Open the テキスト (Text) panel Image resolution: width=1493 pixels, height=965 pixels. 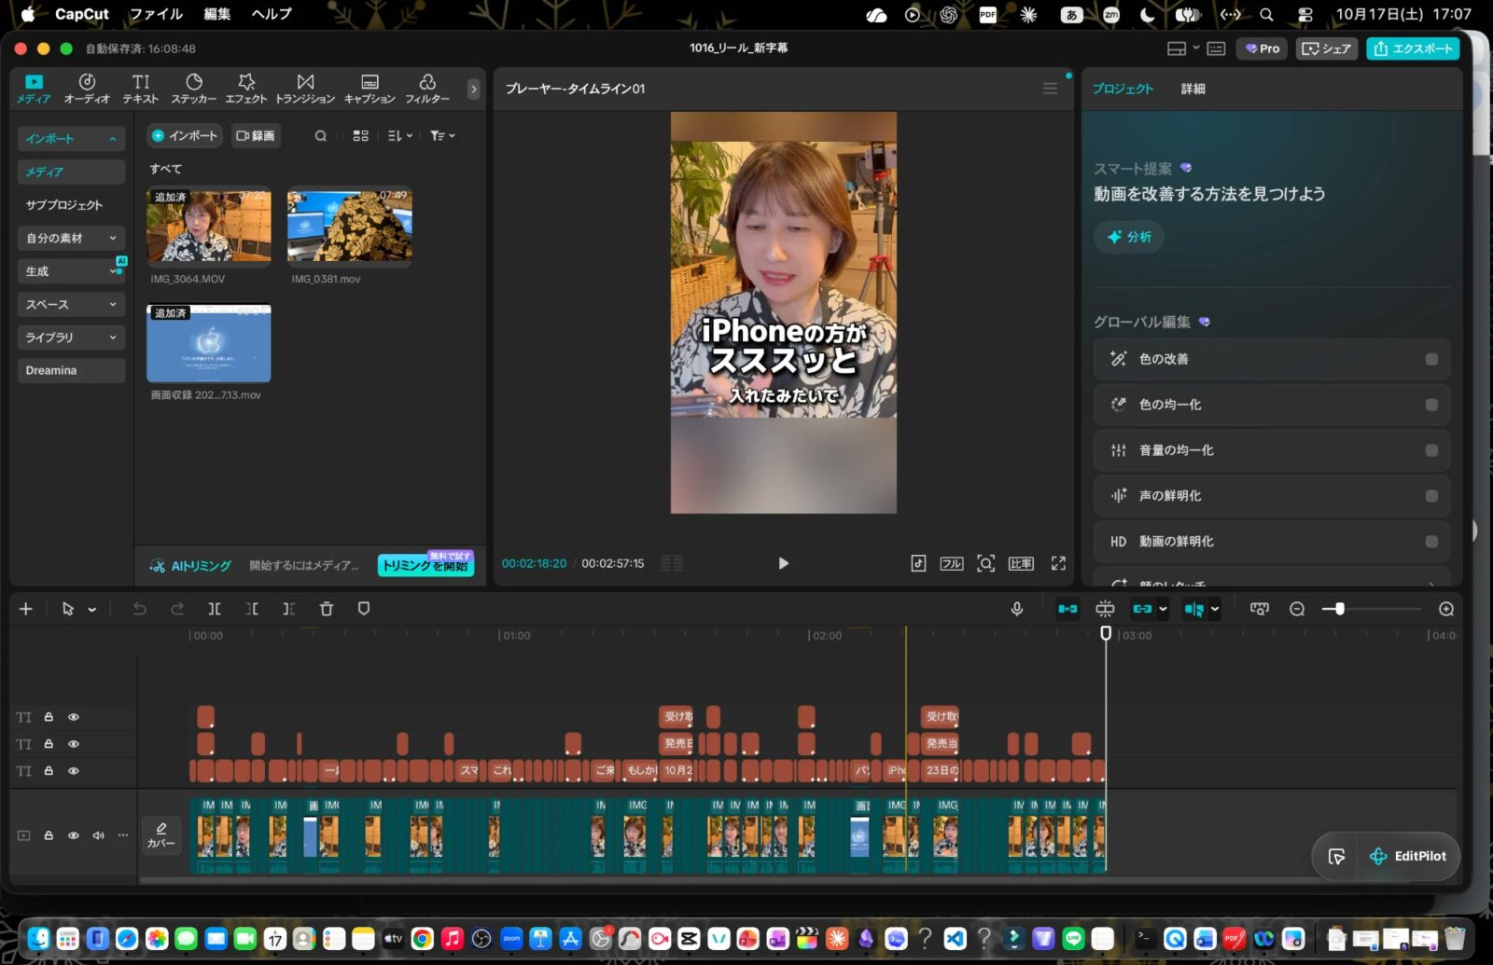click(x=141, y=89)
